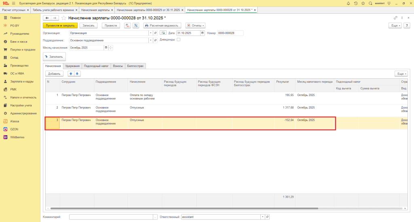Move row down with blue arrow
This screenshot has width=414, height=222.
[77, 73]
